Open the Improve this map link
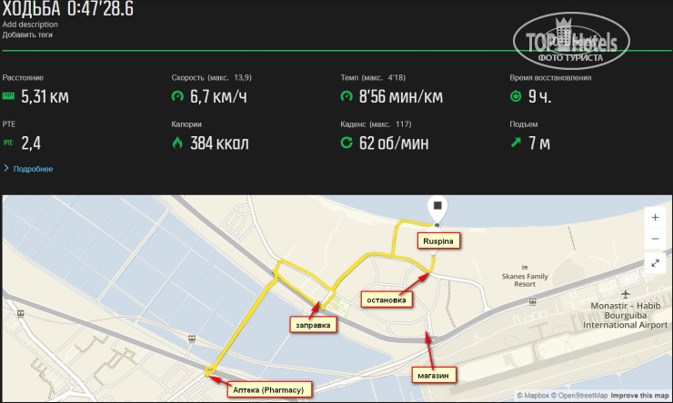The image size is (673, 403). tap(640, 396)
